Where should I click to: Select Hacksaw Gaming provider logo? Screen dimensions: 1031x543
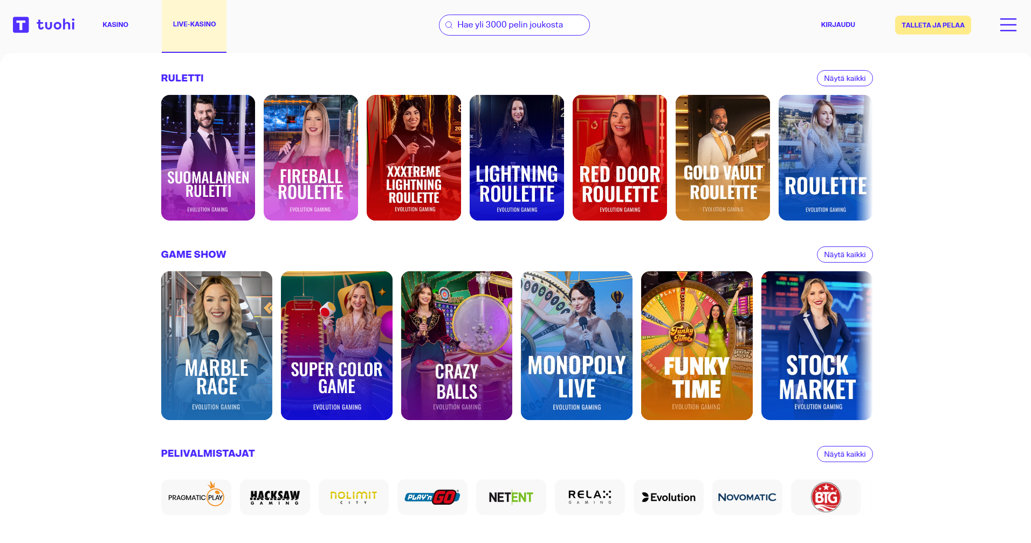[x=275, y=497]
